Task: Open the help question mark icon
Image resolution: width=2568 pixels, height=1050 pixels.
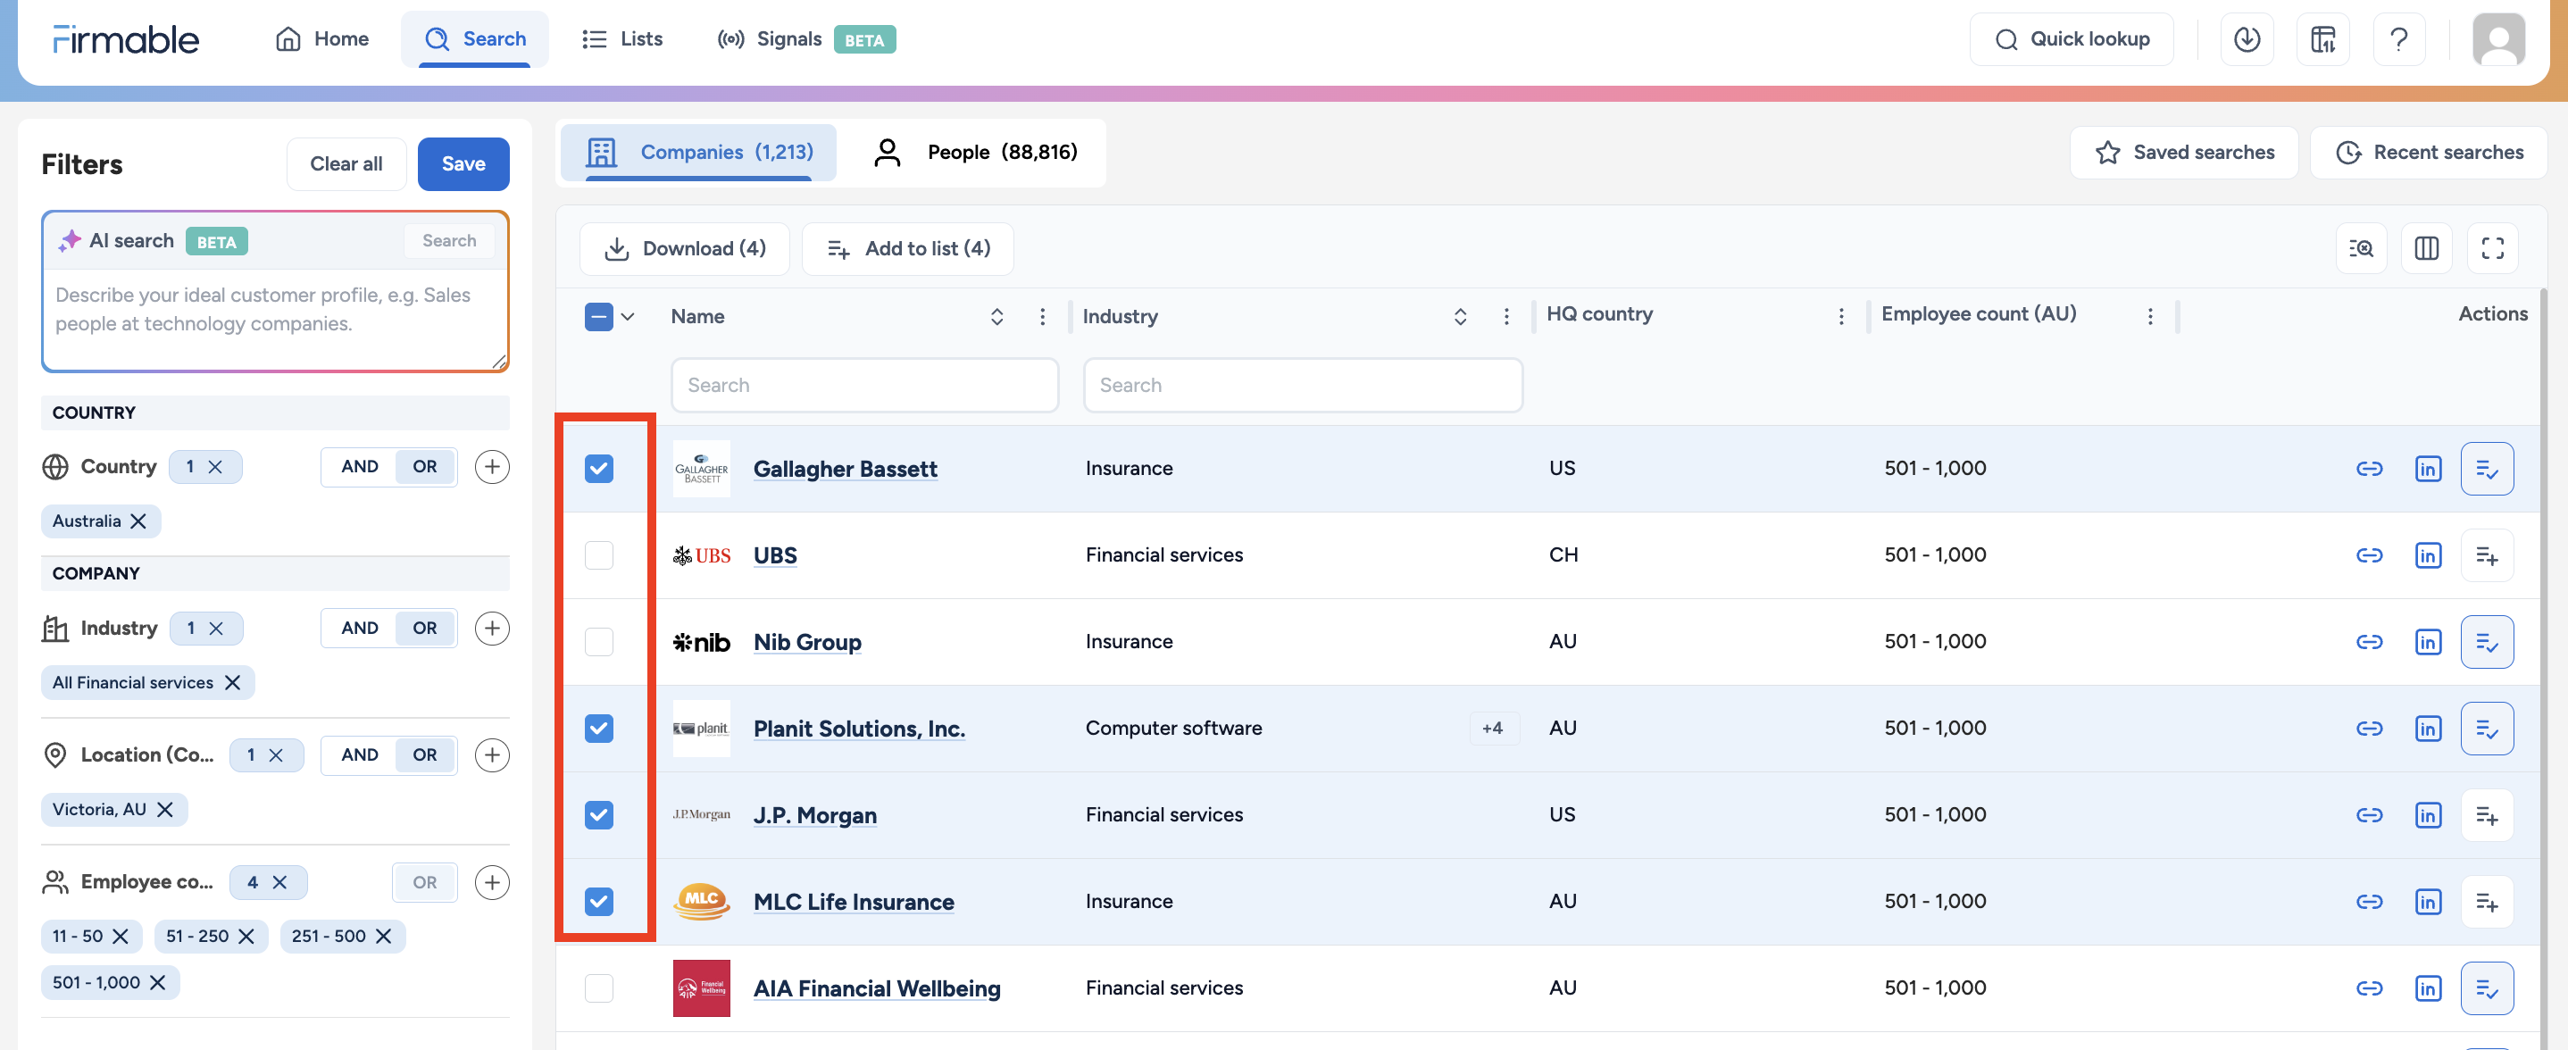Action: [x=2398, y=39]
